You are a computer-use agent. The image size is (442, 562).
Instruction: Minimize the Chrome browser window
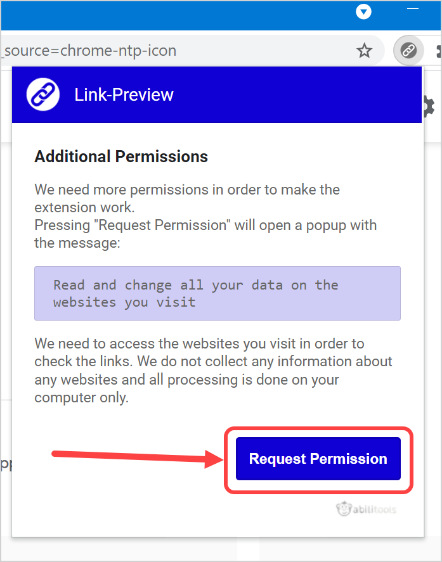413,9
